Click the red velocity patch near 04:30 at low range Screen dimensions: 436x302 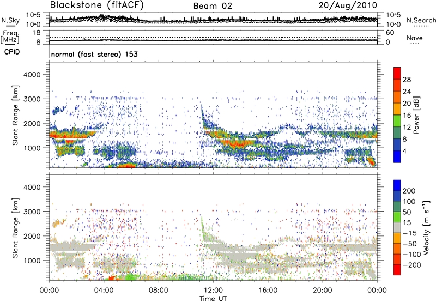[x=111, y=278]
